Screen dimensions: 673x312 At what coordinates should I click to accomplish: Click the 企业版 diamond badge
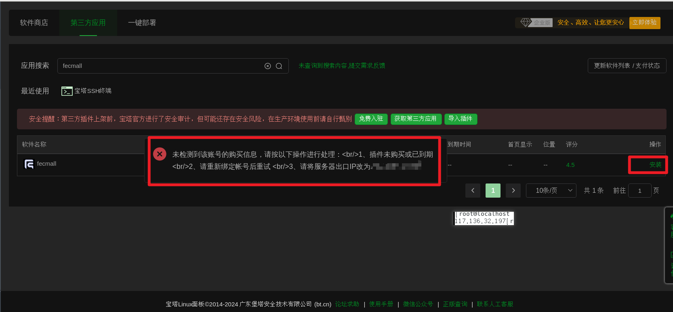point(536,23)
